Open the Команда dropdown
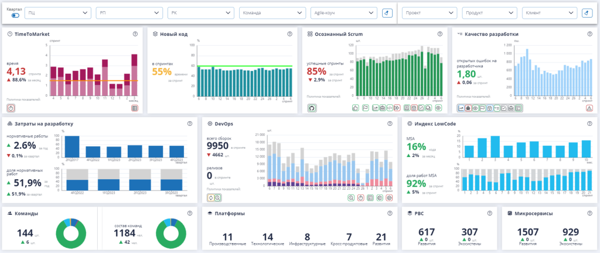Image resolution: width=600 pixels, height=253 pixels. pos(272,13)
